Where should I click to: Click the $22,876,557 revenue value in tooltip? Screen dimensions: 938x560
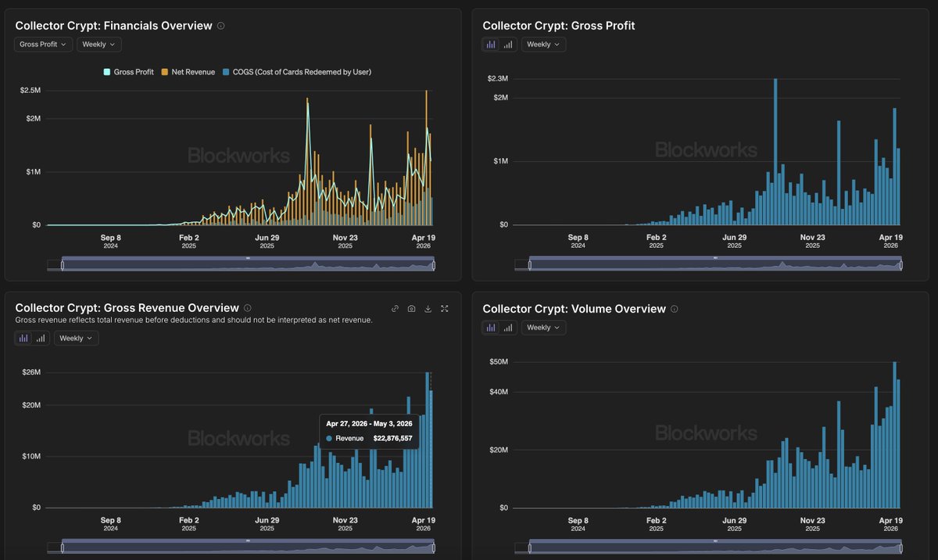point(392,439)
